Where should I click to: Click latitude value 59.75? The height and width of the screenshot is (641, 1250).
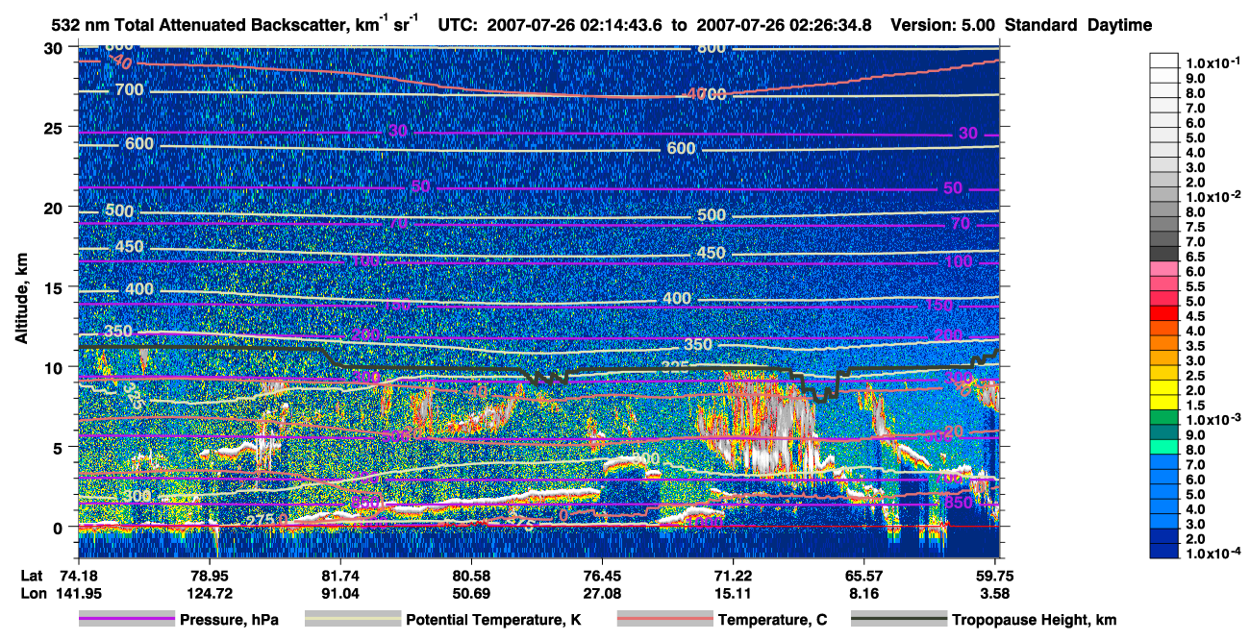994,576
